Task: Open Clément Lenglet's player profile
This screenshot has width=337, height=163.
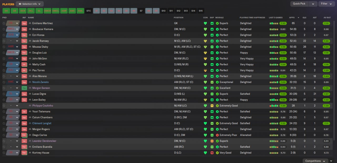Action: pos(42,123)
